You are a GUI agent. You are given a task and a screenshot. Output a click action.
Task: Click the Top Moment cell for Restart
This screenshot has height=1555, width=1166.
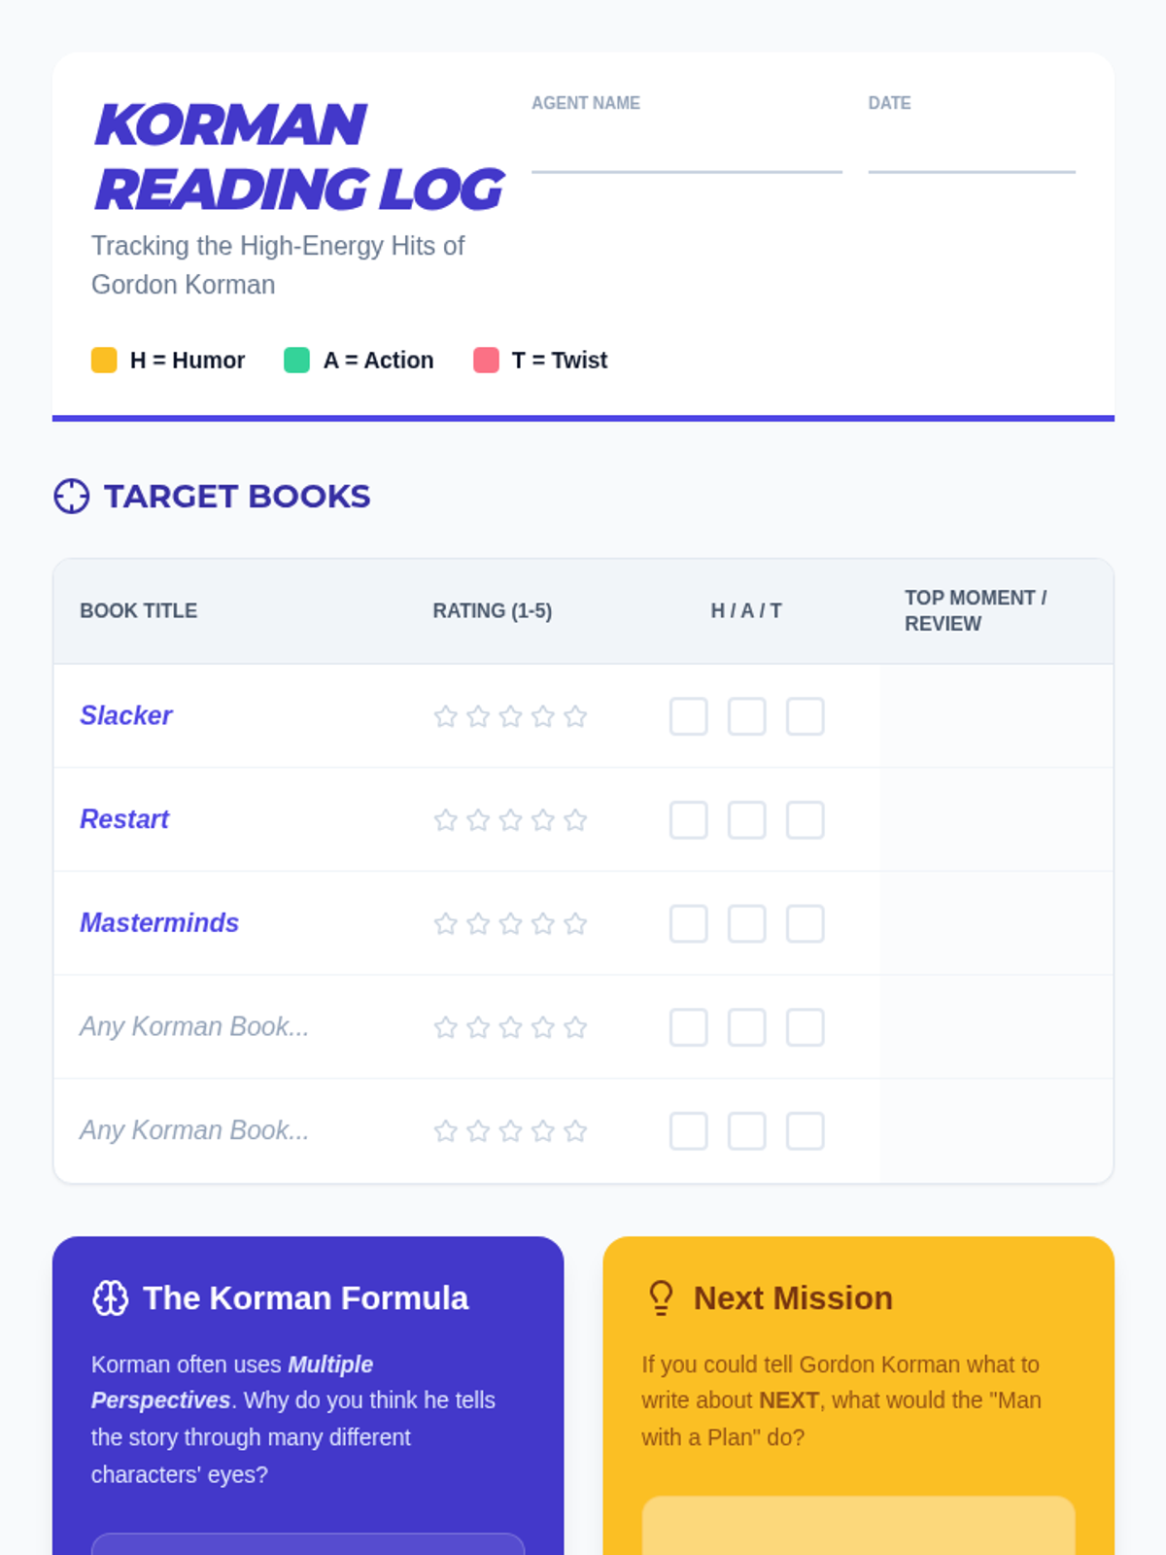tap(996, 820)
